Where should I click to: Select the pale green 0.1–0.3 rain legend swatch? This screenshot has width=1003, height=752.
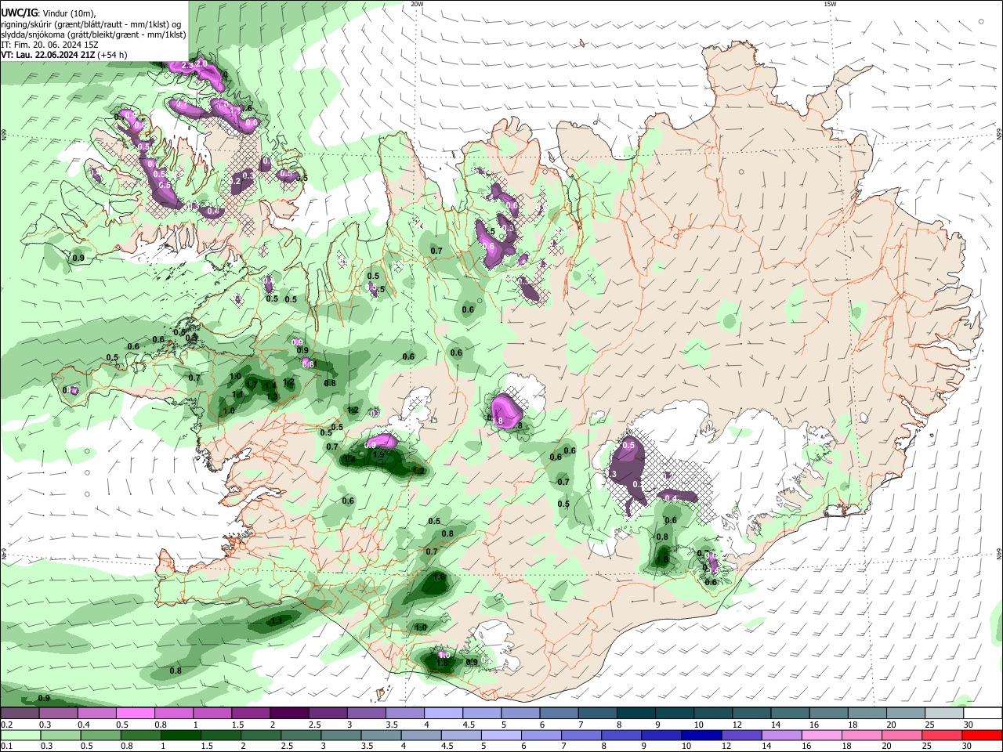(x=20, y=734)
